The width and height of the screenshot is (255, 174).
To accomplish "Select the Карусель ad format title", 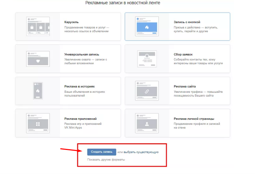I will pyautogui.click(x=72, y=22).
